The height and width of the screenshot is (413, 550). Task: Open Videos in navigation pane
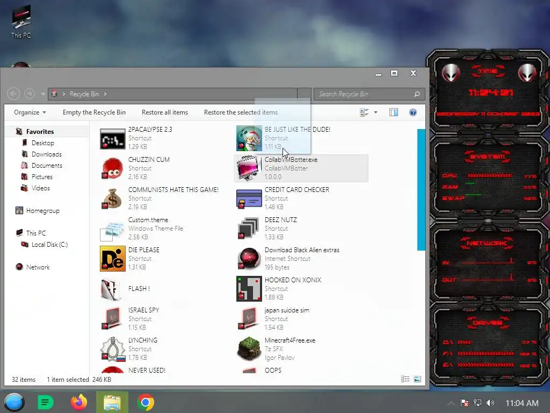point(40,188)
